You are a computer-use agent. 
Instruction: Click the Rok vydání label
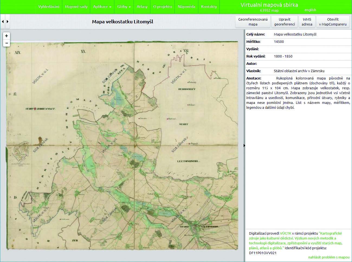coord(256,56)
